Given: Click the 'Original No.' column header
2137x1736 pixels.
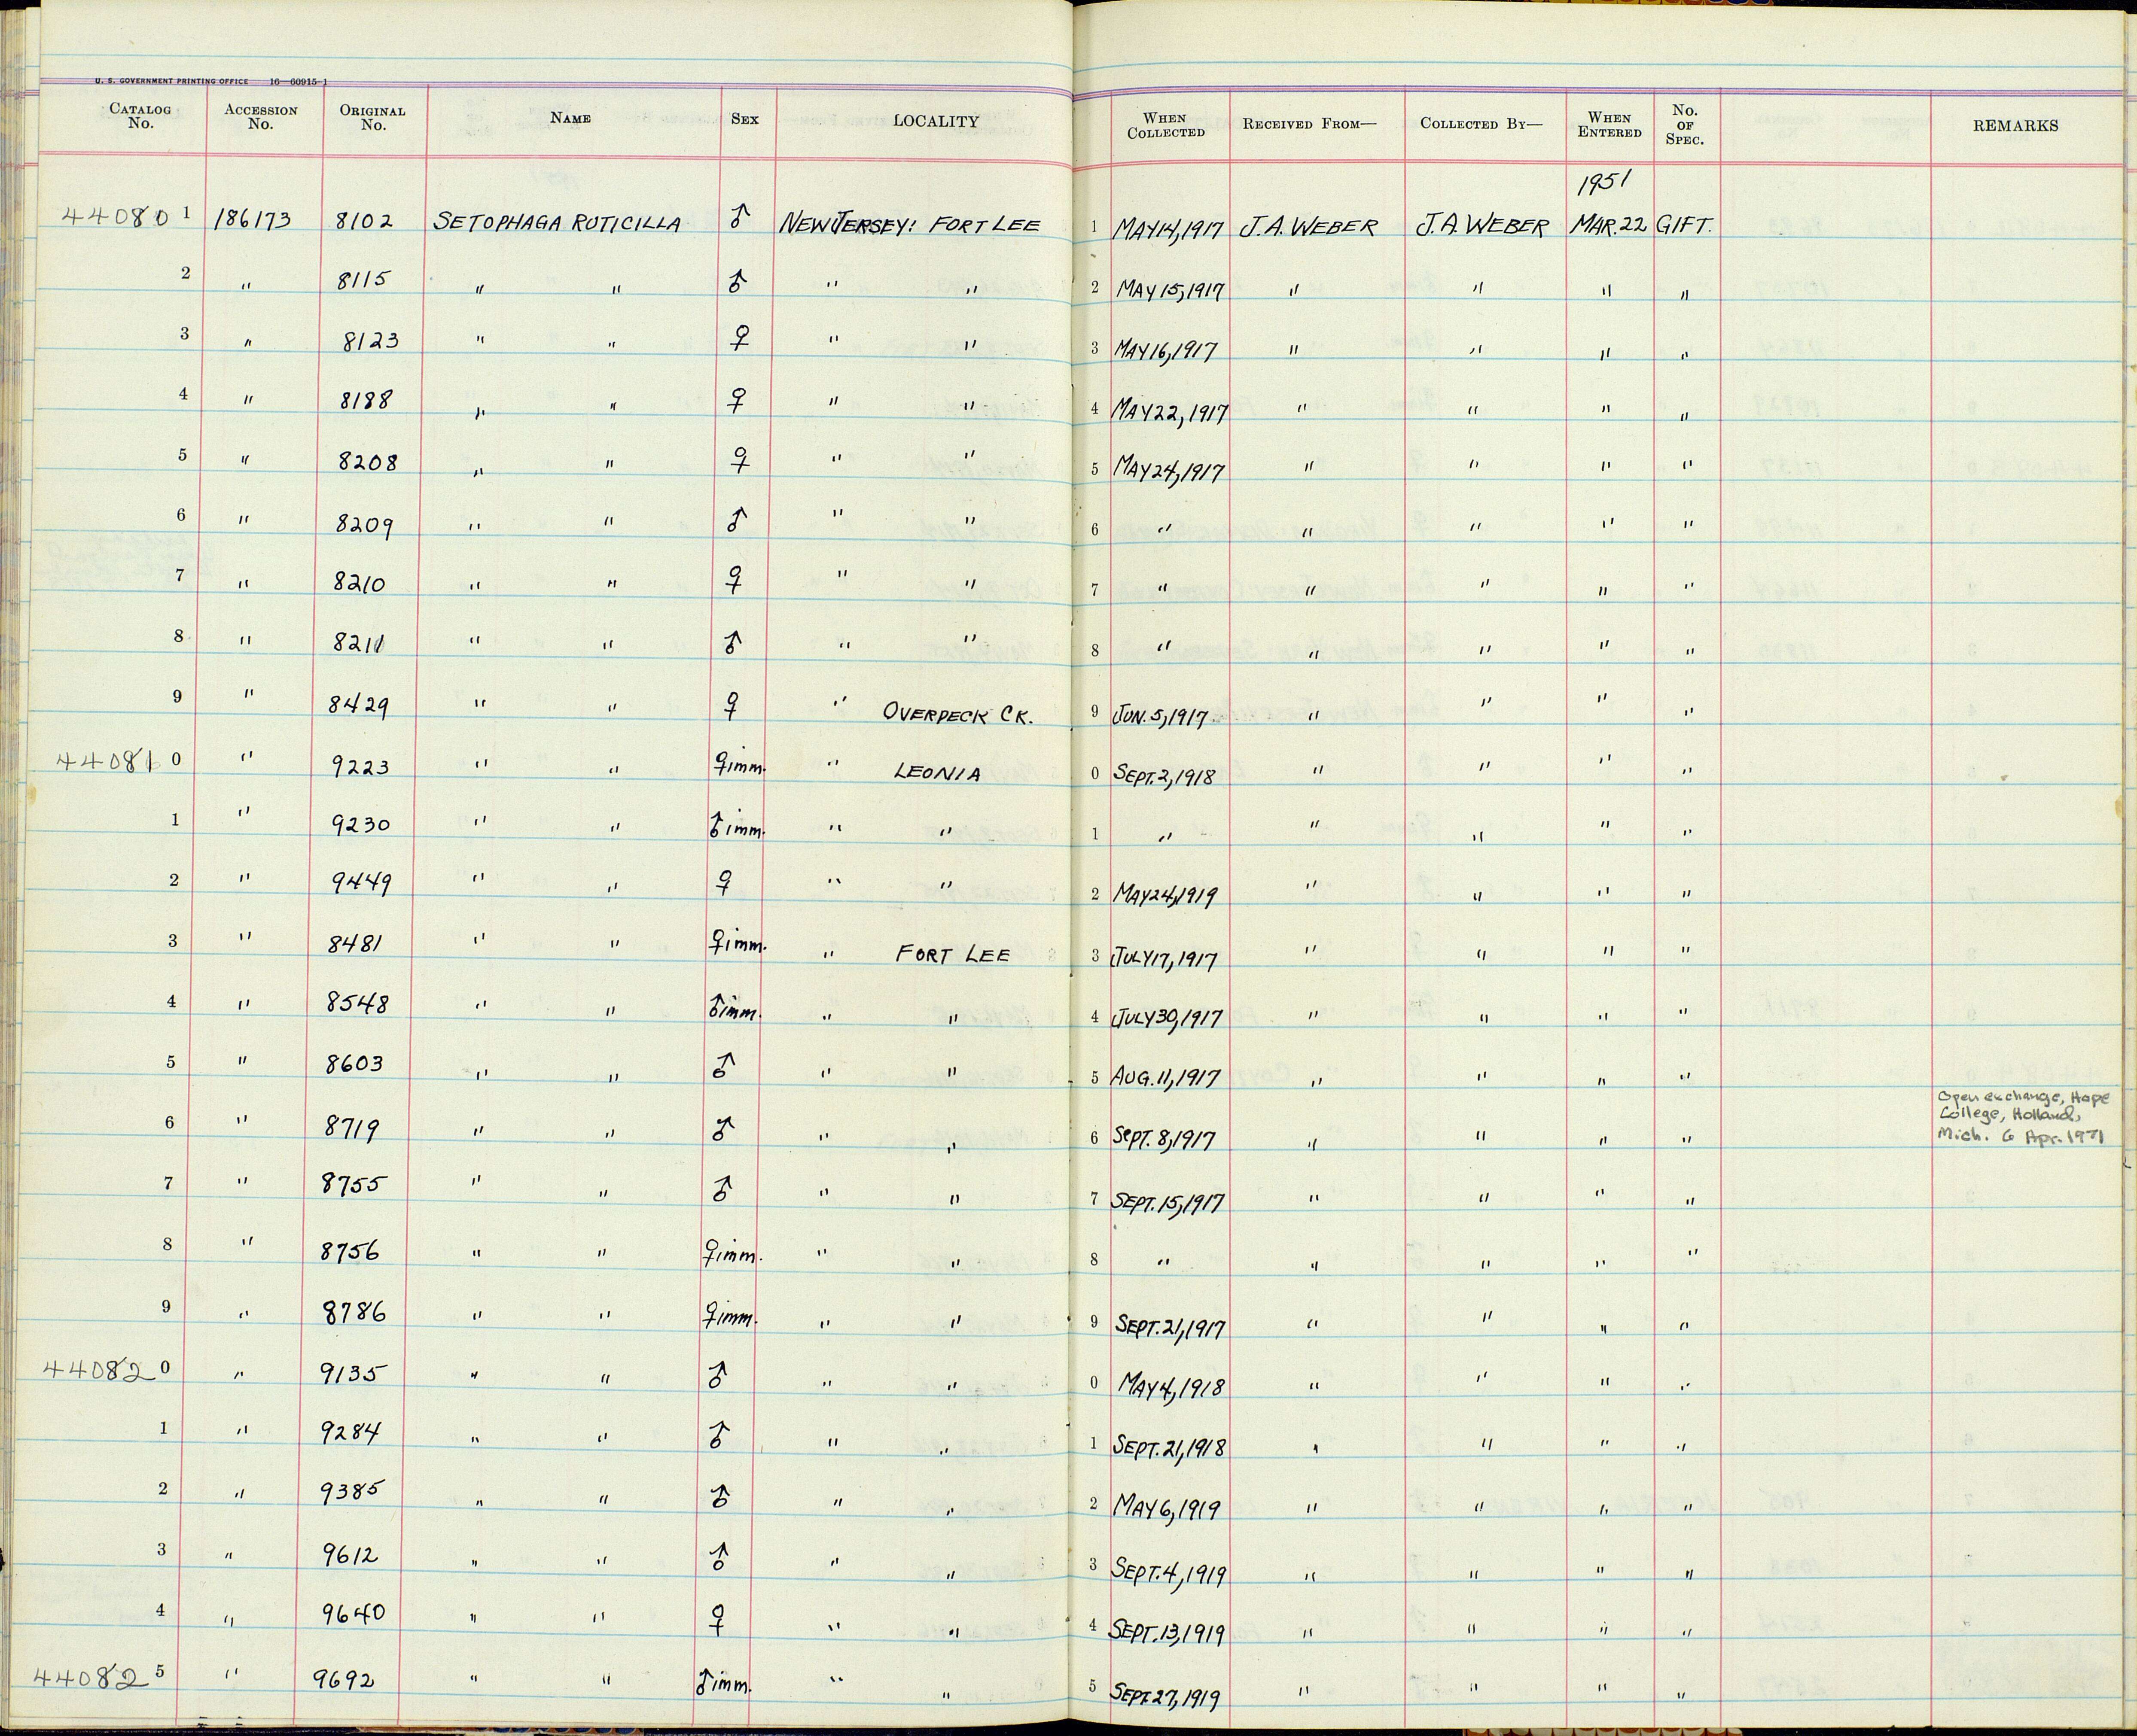Looking at the screenshot, I should [x=372, y=118].
